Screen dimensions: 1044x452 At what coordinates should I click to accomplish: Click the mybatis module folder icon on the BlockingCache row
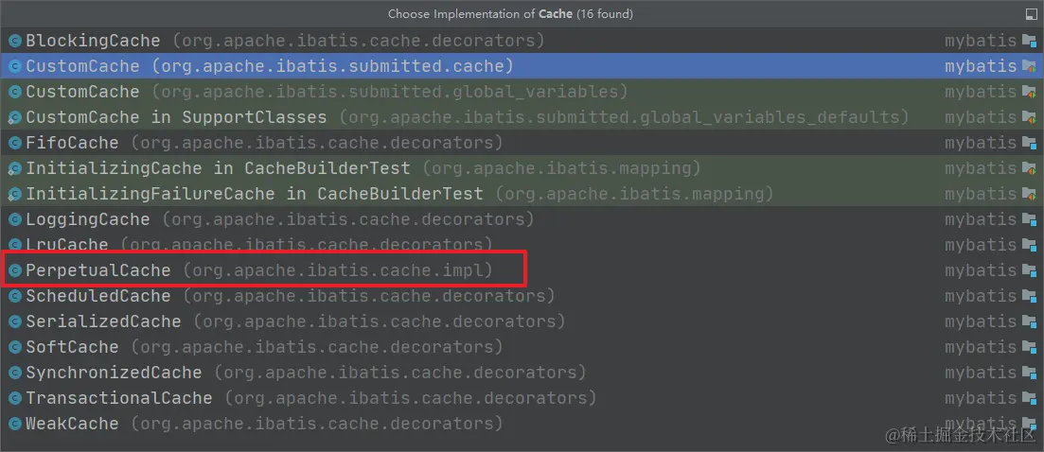1030,41
